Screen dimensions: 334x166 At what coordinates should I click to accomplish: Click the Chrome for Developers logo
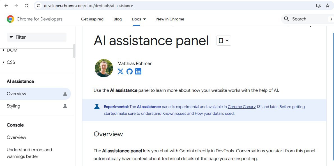[x=10, y=19]
